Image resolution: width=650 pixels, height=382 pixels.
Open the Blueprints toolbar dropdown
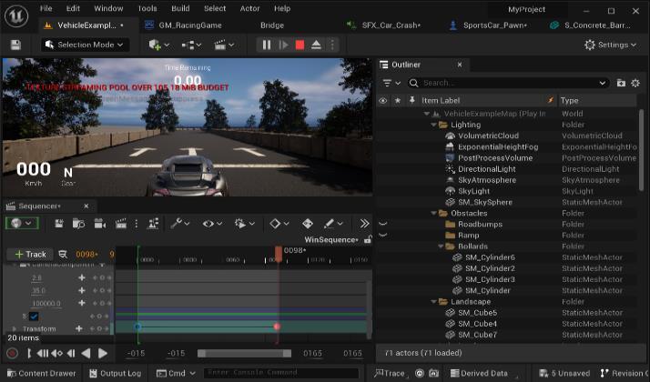(x=191, y=45)
